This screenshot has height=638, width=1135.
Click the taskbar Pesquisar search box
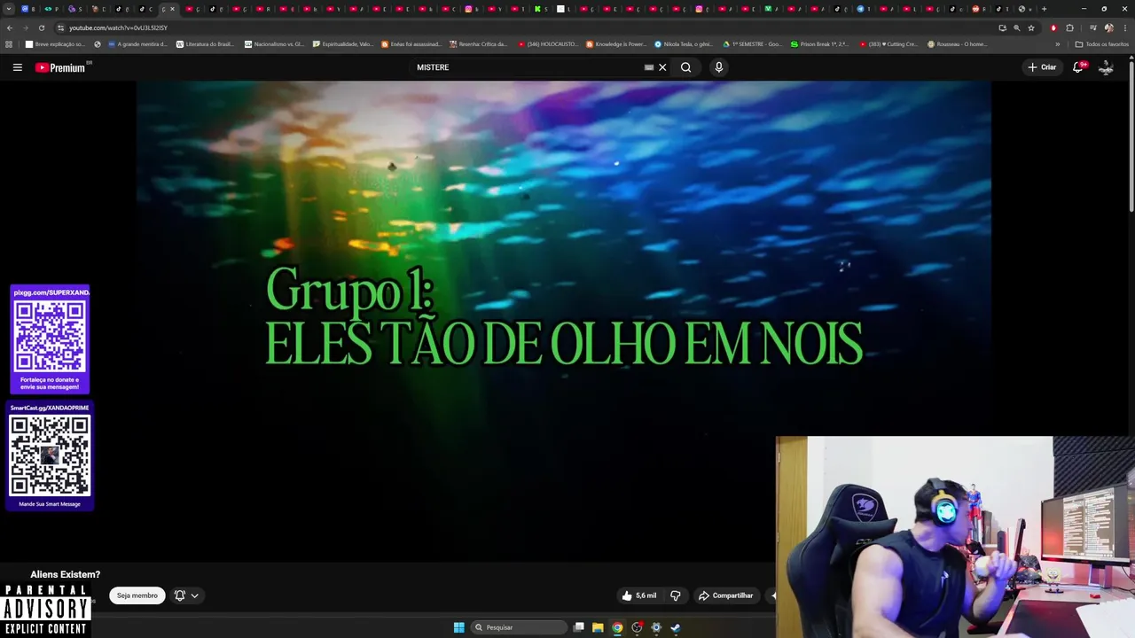(519, 627)
